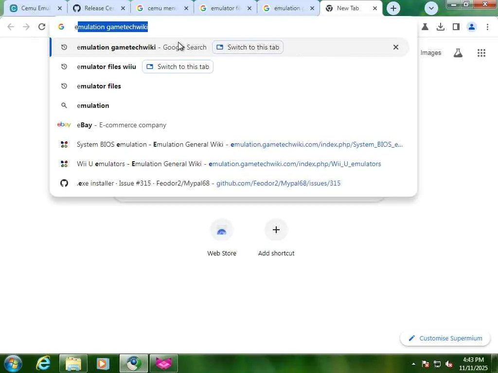The width and height of the screenshot is (498, 373).
Task: Click 'Switch to this tab' for emulator files wiiu
Action: coord(178,67)
